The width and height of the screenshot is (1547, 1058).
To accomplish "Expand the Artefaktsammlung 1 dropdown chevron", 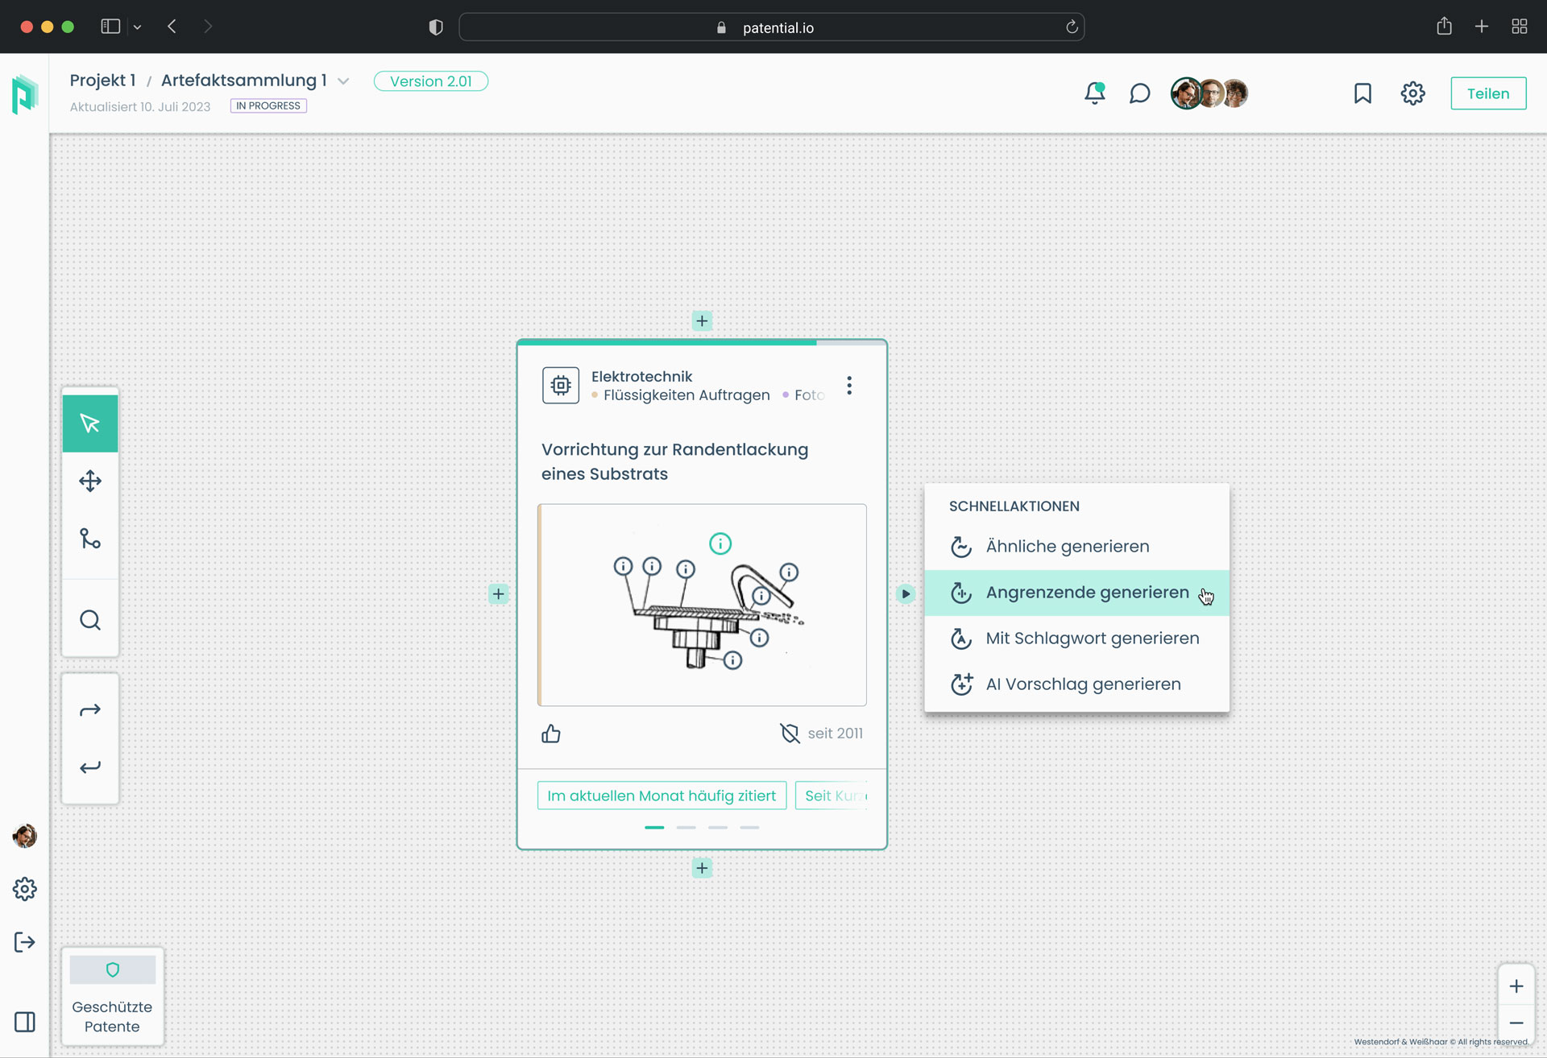I will (x=343, y=81).
